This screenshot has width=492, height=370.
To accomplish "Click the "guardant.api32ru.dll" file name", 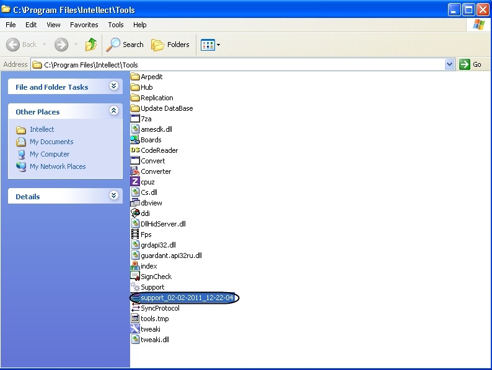I will pyautogui.click(x=171, y=256).
